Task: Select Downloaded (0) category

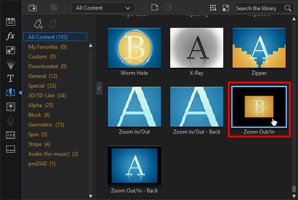Action: tap(47, 66)
